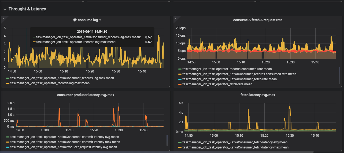The image size is (344, 153).
Task: Toggle KafkaConsumer_commit-latency-avg.mean legend series
Action: (65, 137)
